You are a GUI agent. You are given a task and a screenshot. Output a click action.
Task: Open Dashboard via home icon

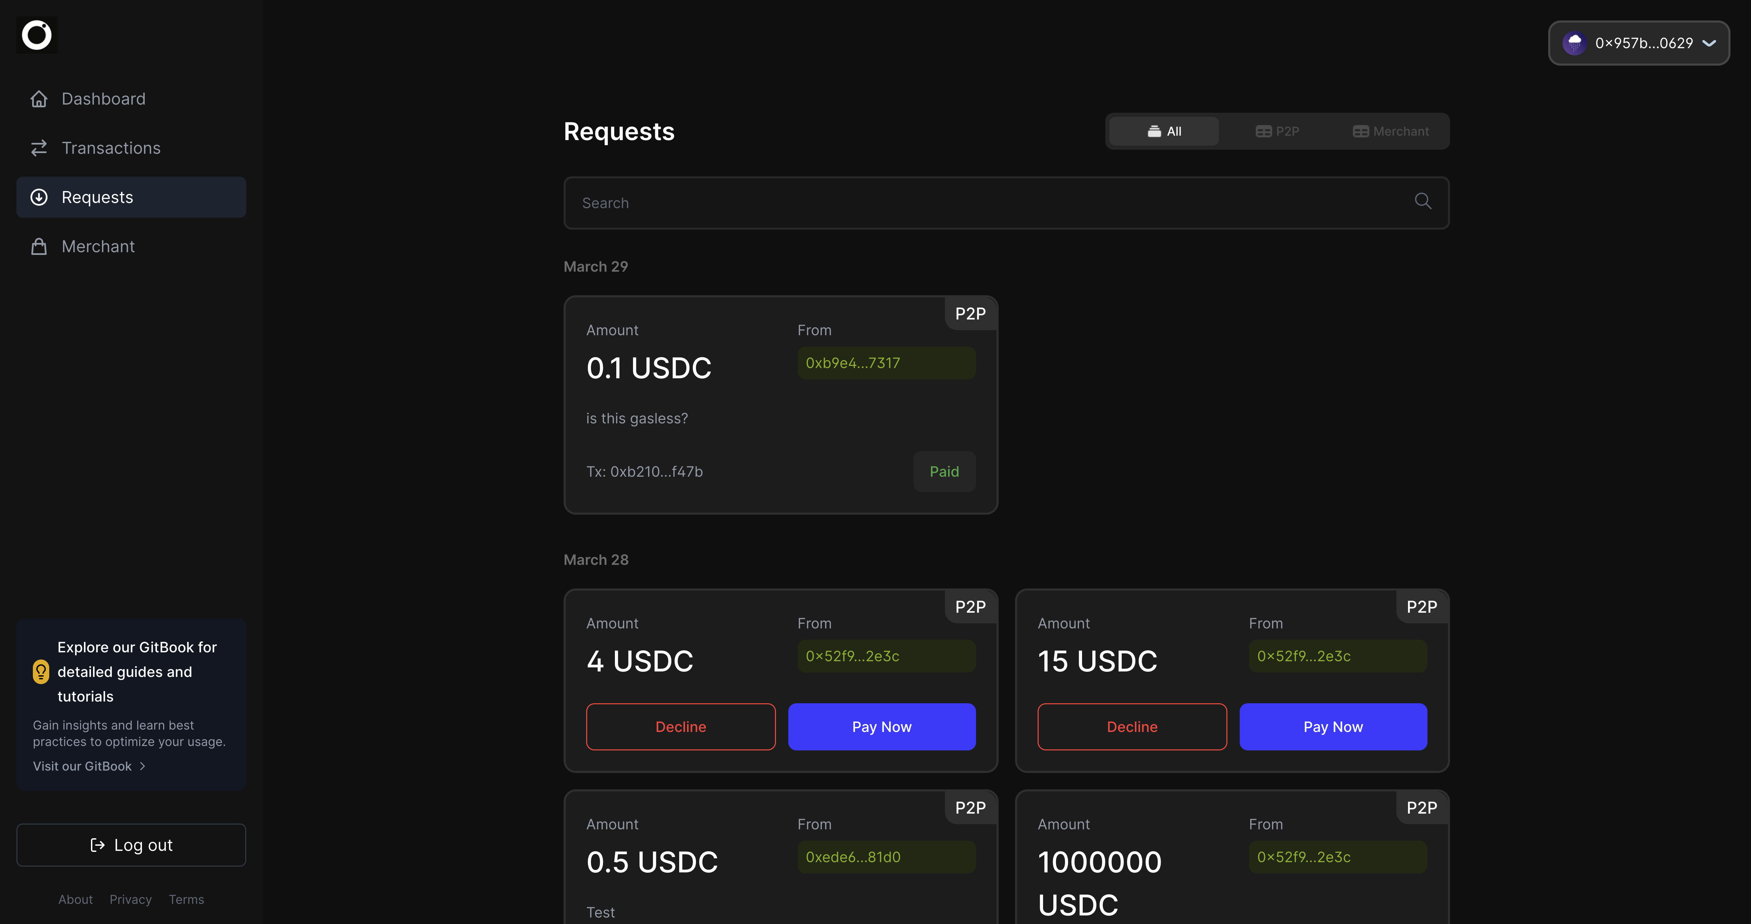pos(39,99)
